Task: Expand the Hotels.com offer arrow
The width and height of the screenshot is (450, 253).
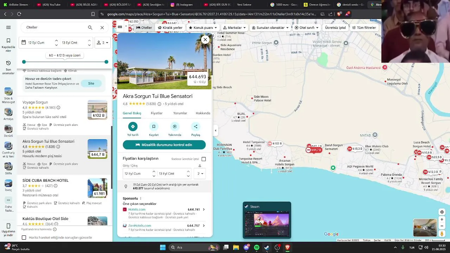Action: (x=204, y=209)
